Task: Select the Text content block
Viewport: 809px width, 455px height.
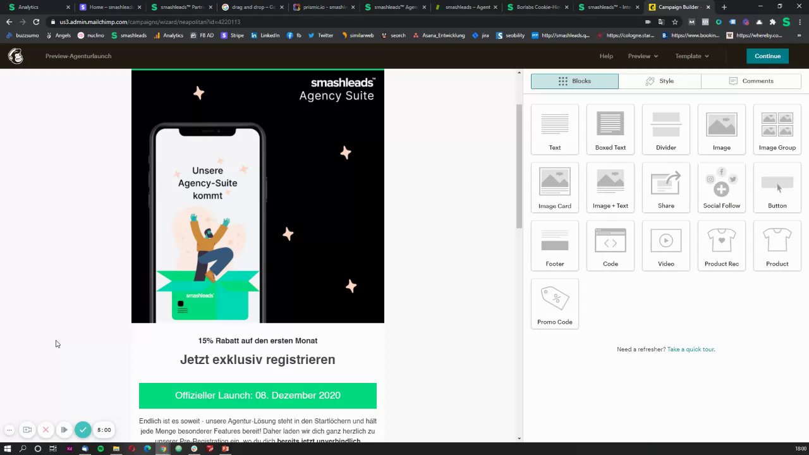Action: (x=555, y=130)
